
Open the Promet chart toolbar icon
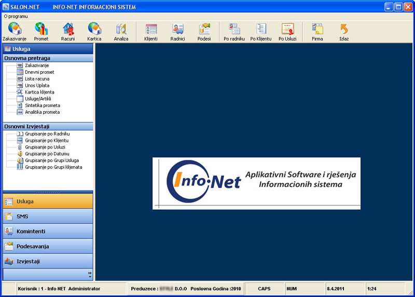41,32
